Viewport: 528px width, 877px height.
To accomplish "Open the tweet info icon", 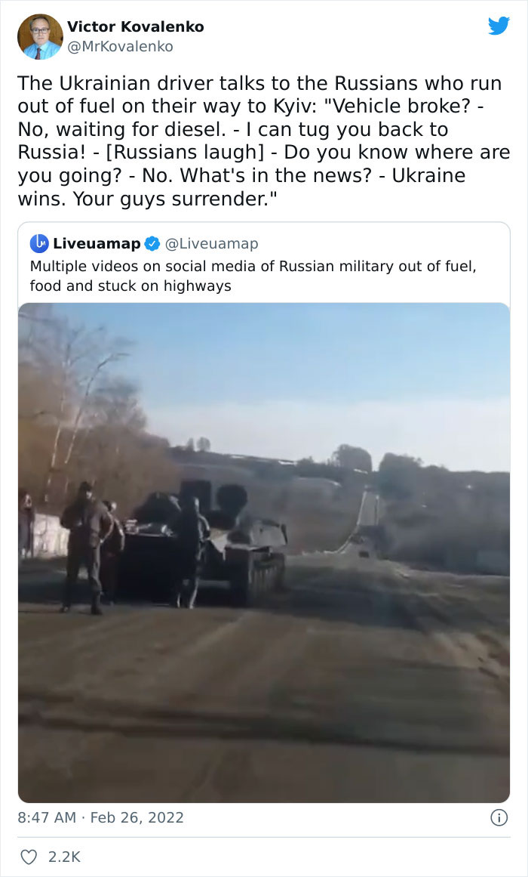I will click(499, 818).
